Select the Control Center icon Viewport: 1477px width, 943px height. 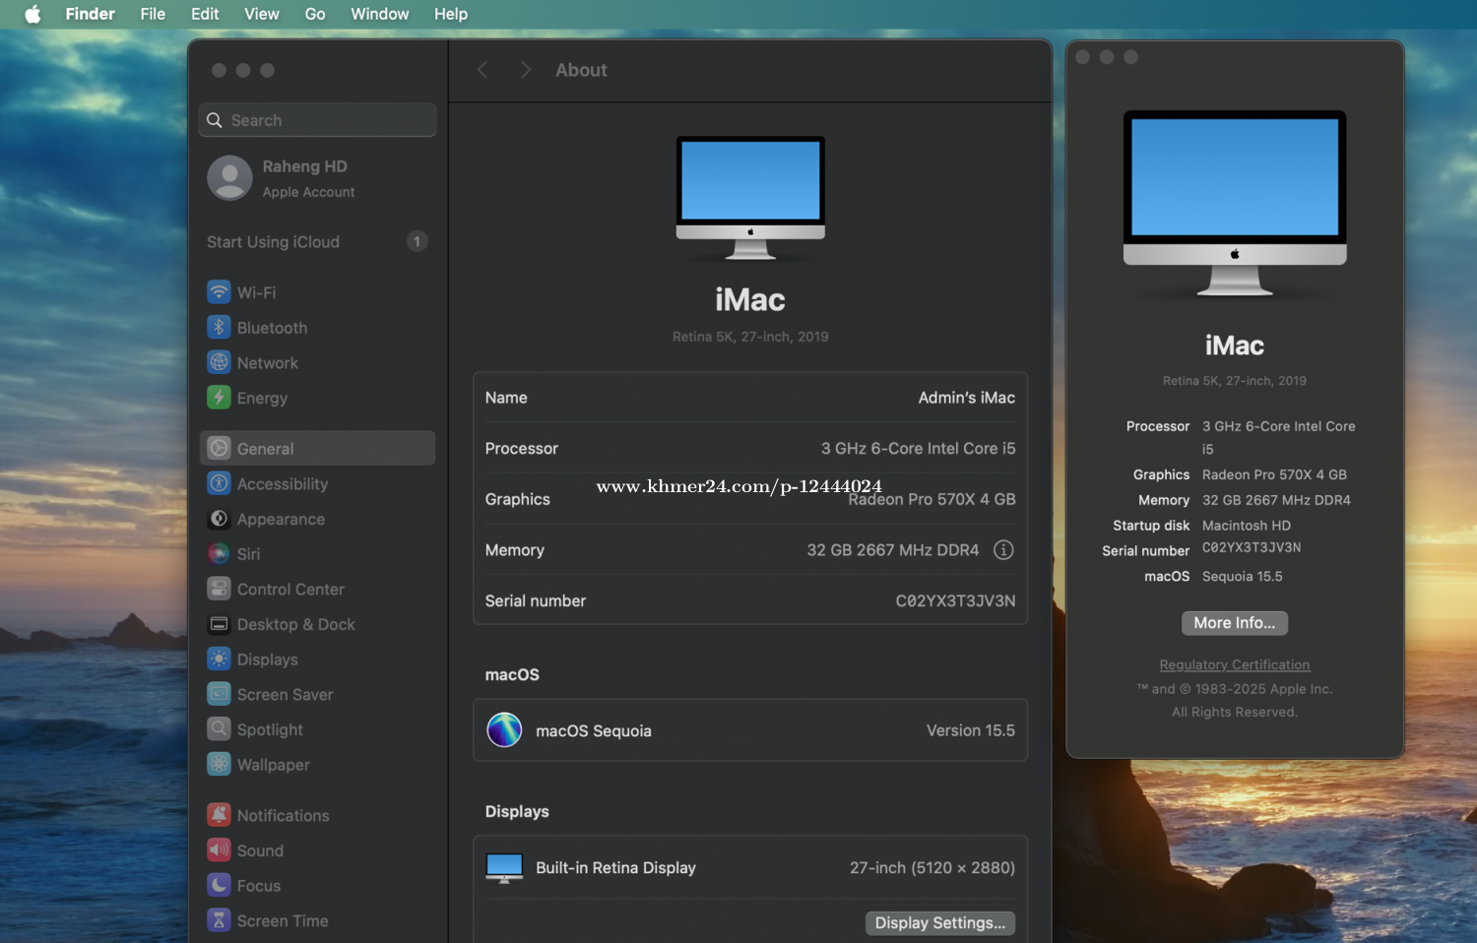pos(219,589)
